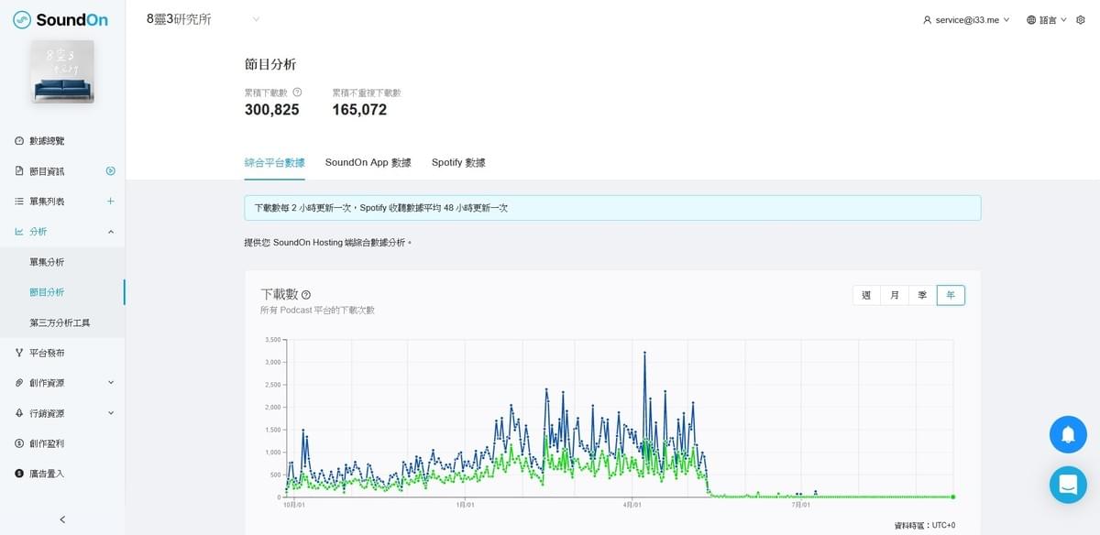Click the plus icon beside 單集列表
Screen dimensions: 1100x535
(111, 201)
